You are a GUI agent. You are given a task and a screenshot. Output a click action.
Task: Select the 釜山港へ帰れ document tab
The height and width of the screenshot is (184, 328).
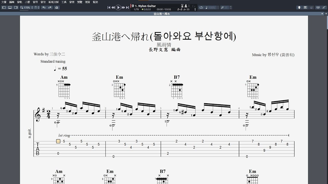click(162, 14)
